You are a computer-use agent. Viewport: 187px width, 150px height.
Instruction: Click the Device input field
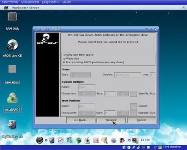[x=128, y=75]
